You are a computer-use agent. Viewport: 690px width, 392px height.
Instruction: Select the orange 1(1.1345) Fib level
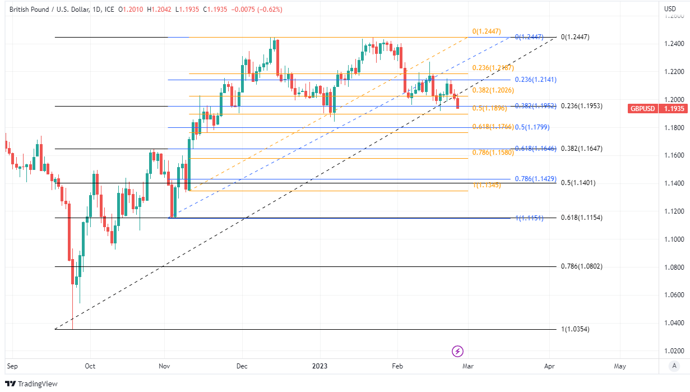point(487,185)
